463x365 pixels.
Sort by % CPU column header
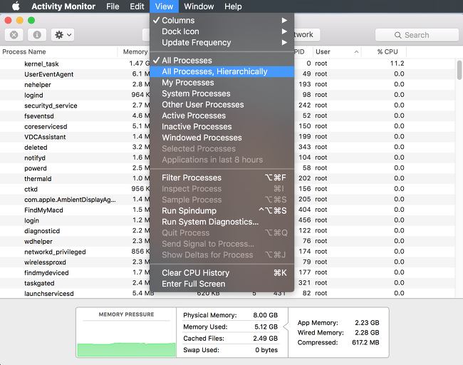[x=384, y=52]
